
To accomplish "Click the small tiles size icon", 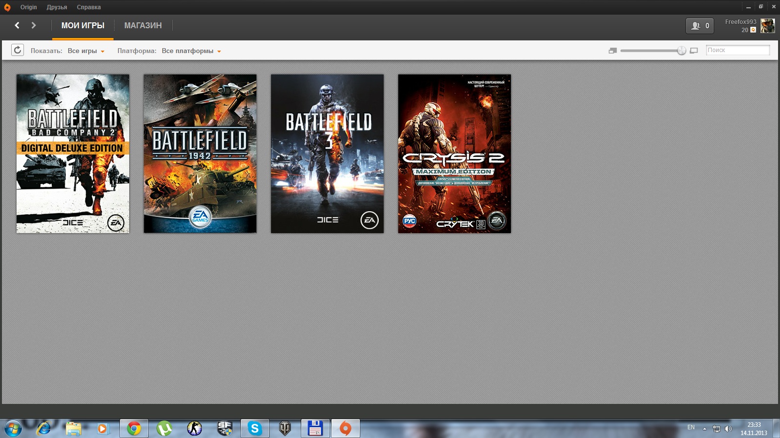I will (x=613, y=51).
